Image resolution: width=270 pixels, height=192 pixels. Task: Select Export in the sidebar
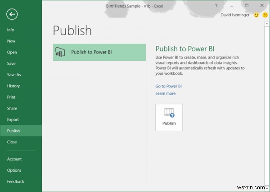21,119
